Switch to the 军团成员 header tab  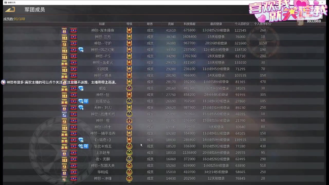tap(35, 10)
